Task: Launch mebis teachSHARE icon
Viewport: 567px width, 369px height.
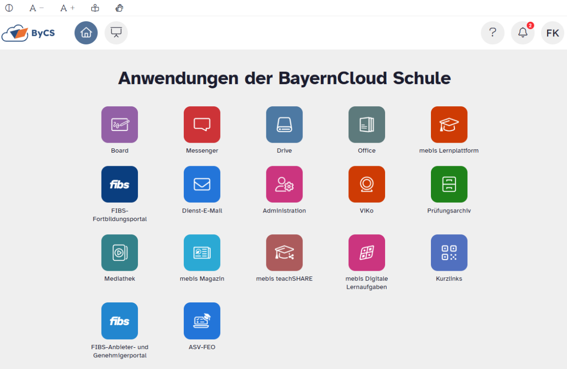Action: tap(284, 253)
